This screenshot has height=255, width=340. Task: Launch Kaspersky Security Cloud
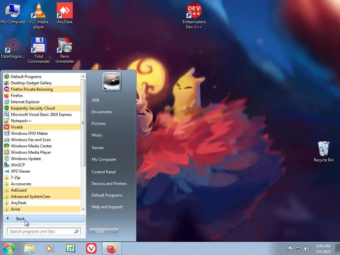[42, 108]
